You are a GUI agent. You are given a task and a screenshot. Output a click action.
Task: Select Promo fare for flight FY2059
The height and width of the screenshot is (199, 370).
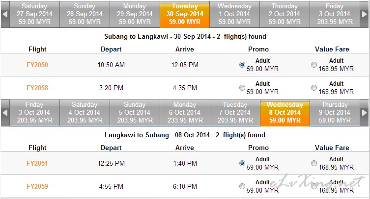tap(242, 186)
